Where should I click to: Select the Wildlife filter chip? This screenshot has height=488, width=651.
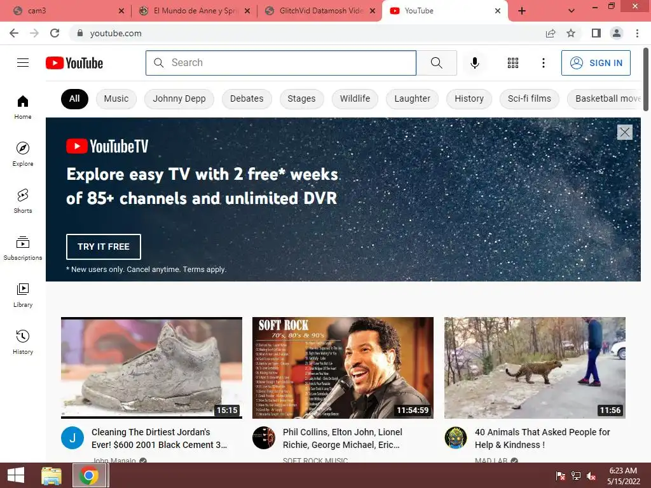pyautogui.click(x=355, y=98)
